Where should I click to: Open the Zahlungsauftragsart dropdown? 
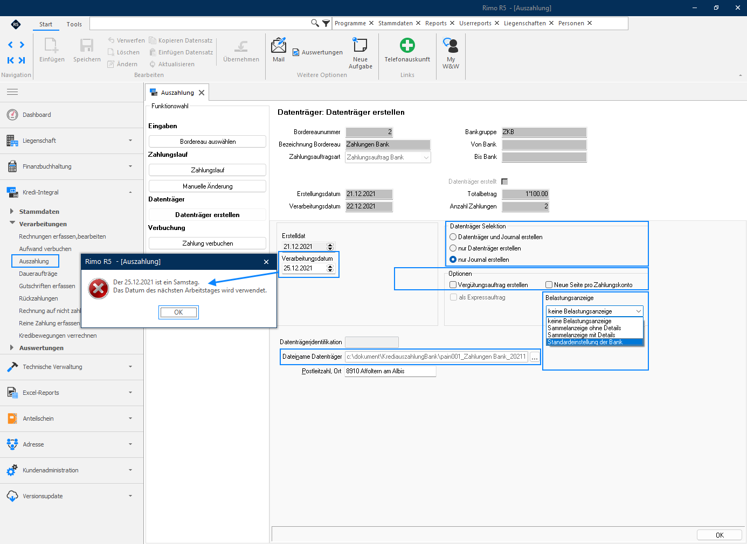coord(388,157)
